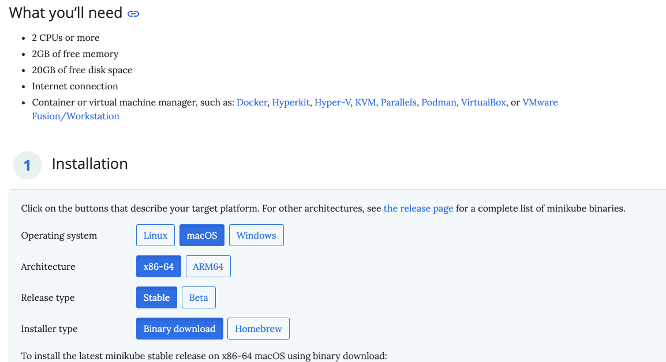Select Windows as operating system
Screen dimensions: 666x362
click(x=257, y=235)
